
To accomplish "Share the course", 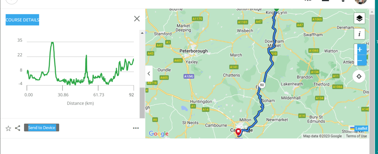I will tap(17, 128).
